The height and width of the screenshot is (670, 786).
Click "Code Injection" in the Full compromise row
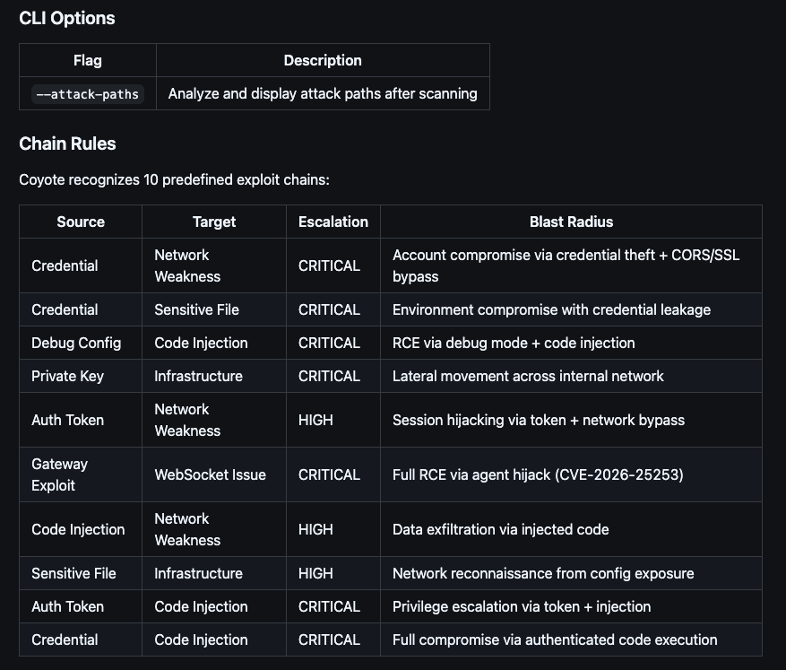pyautogui.click(x=201, y=640)
